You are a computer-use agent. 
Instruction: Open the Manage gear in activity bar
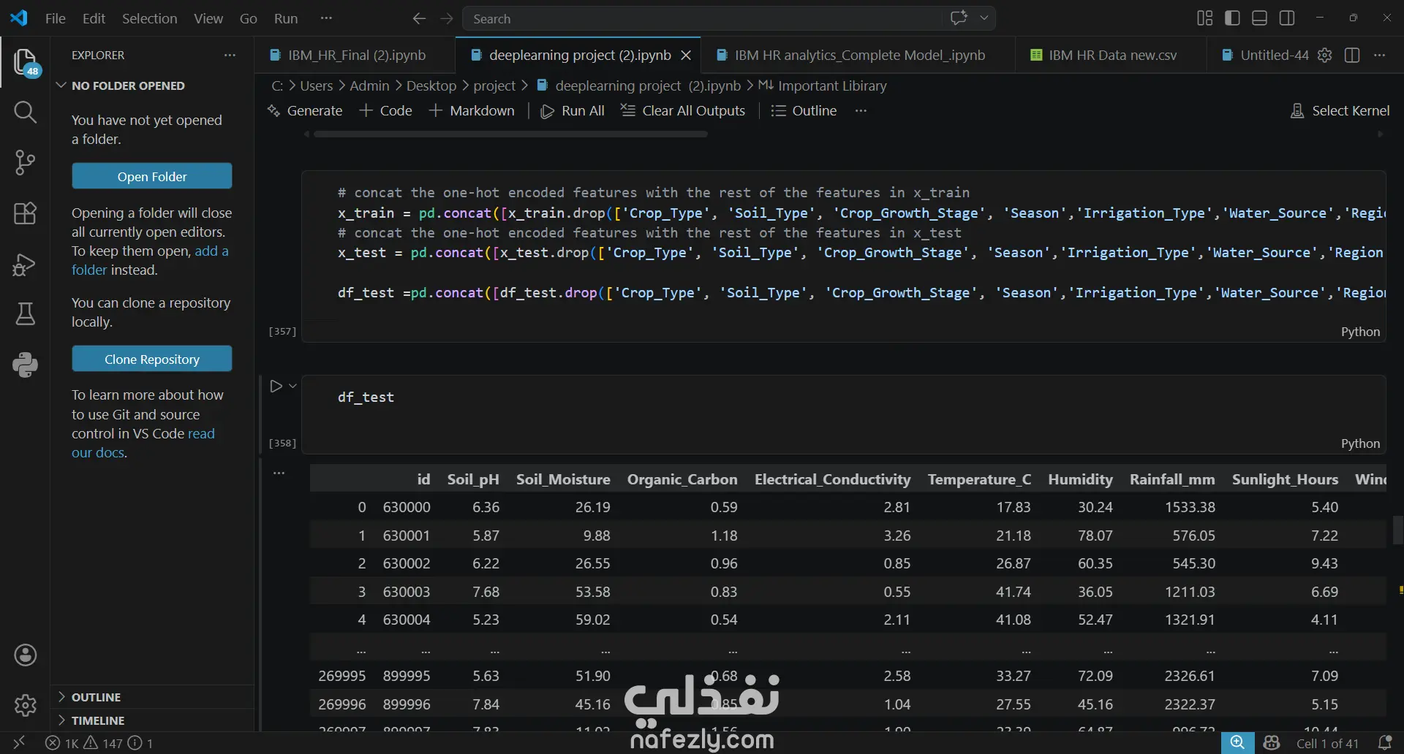click(26, 705)
